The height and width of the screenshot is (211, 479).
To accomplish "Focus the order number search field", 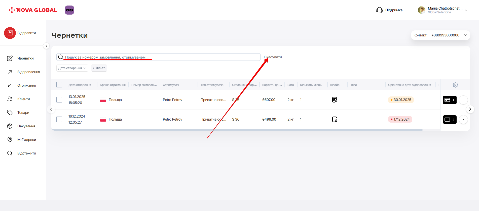I will tap(161, 57).
